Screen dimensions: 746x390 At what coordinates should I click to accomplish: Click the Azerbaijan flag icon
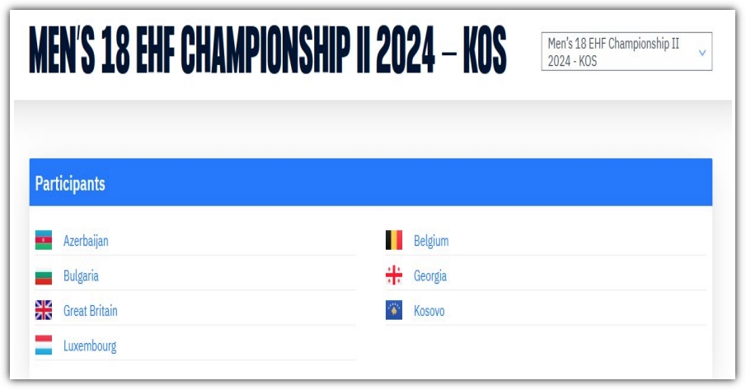coord(44,240)
